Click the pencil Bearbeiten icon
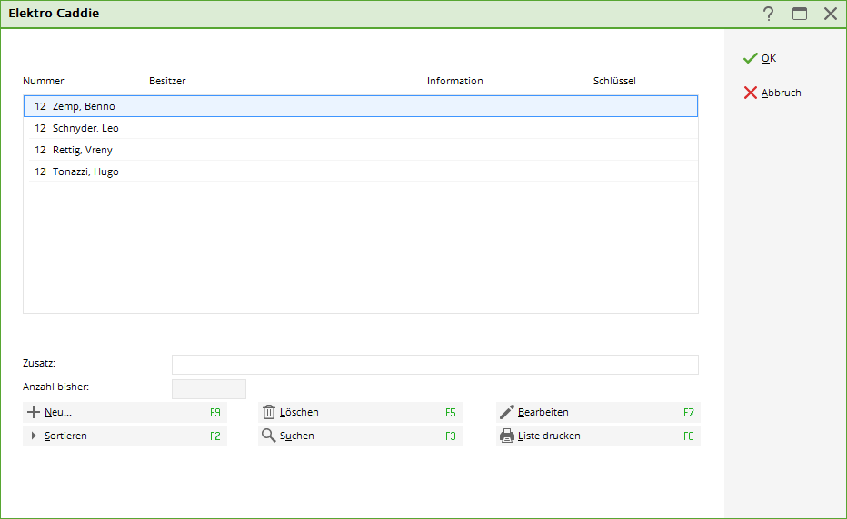This screenshot has height=519, width=847. pyautogui.click(x=507, y=412)
